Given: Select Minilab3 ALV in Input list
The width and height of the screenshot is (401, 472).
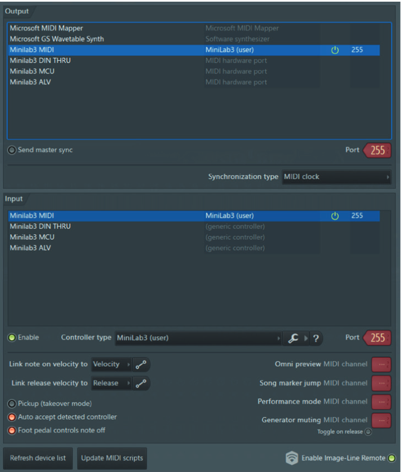Looking at the screenshot, I should (194, 248).
